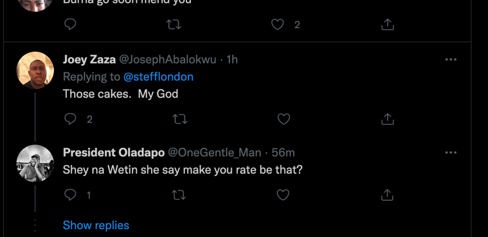The height and width of the screenshot is (237, 488).
Task: Like President Oladapo's tweet
Action: coord(284,195)
